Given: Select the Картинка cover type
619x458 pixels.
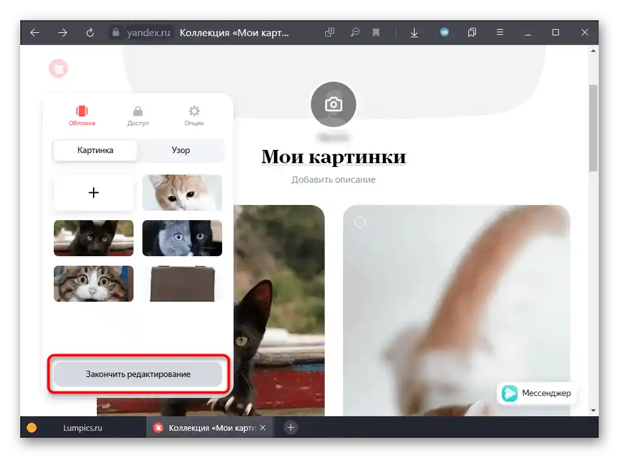Looking at the screenshot, I should coord(95,151).
